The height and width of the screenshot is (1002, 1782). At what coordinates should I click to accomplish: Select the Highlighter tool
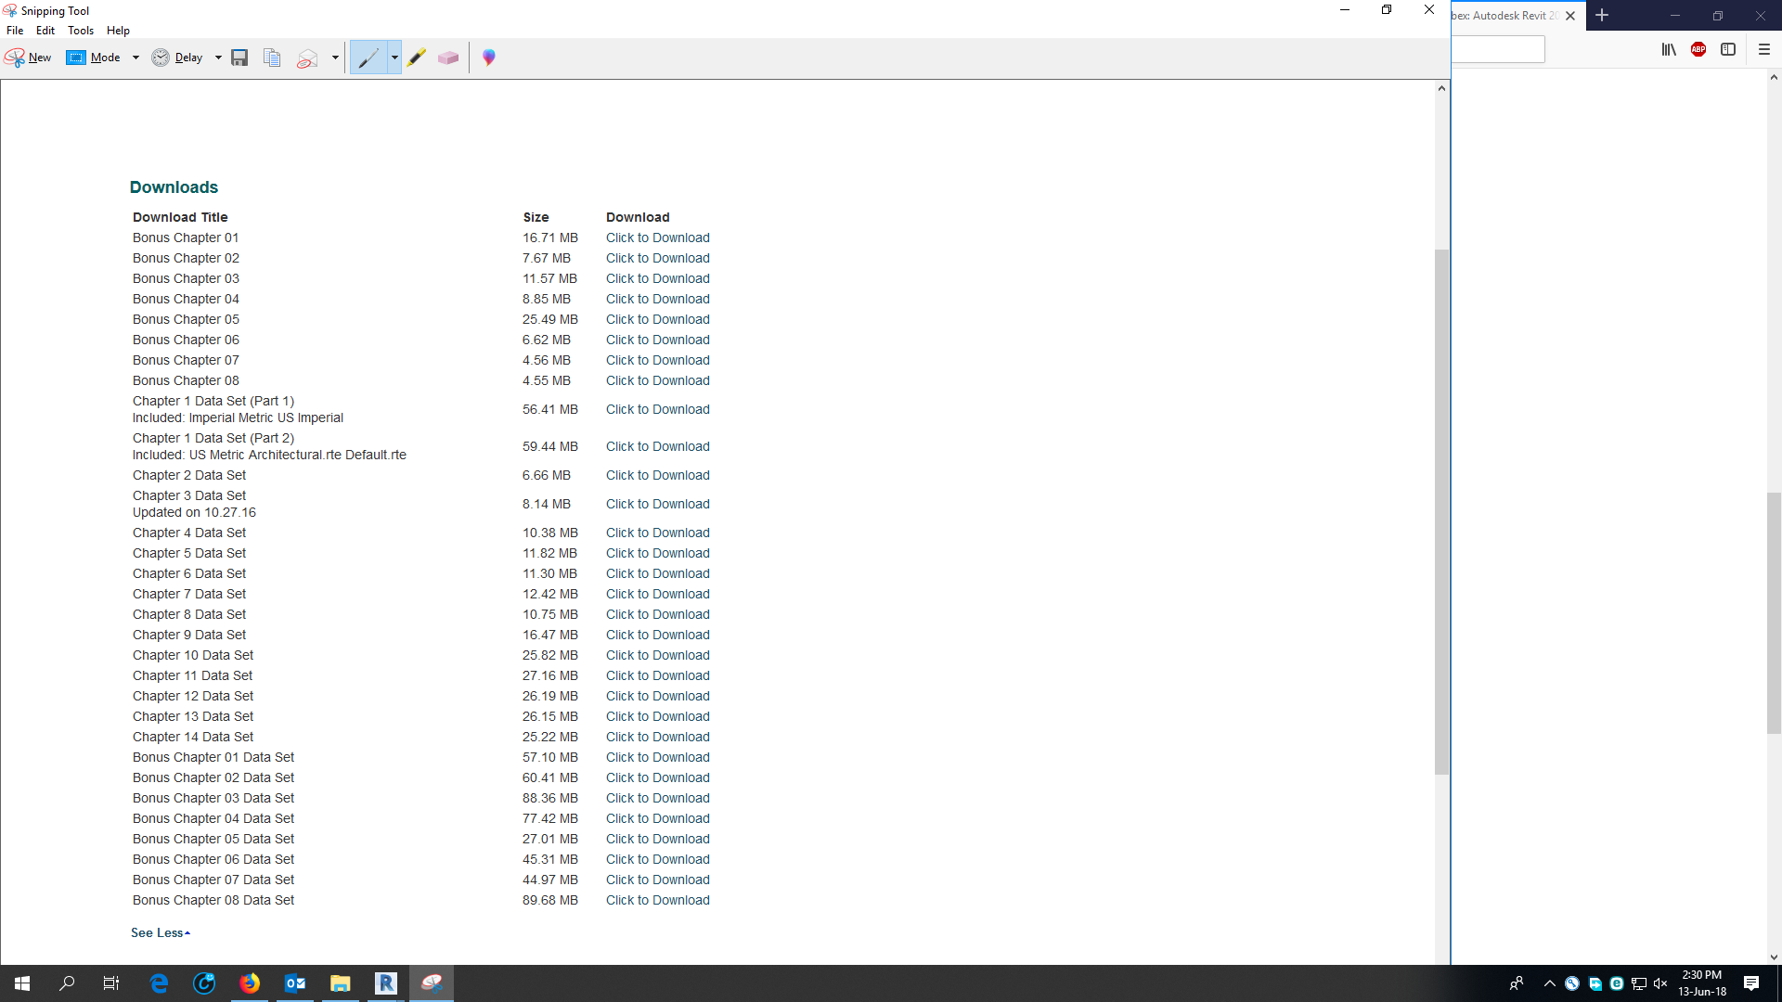(x=417, y=58)
